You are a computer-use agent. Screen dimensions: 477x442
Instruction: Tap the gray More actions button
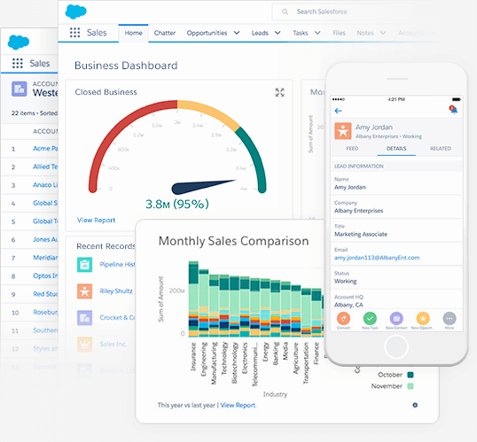pos(450,319)
